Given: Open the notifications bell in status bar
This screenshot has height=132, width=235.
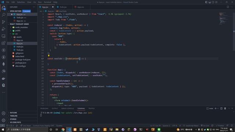Looking at the screenshot, I should [232, 125].
